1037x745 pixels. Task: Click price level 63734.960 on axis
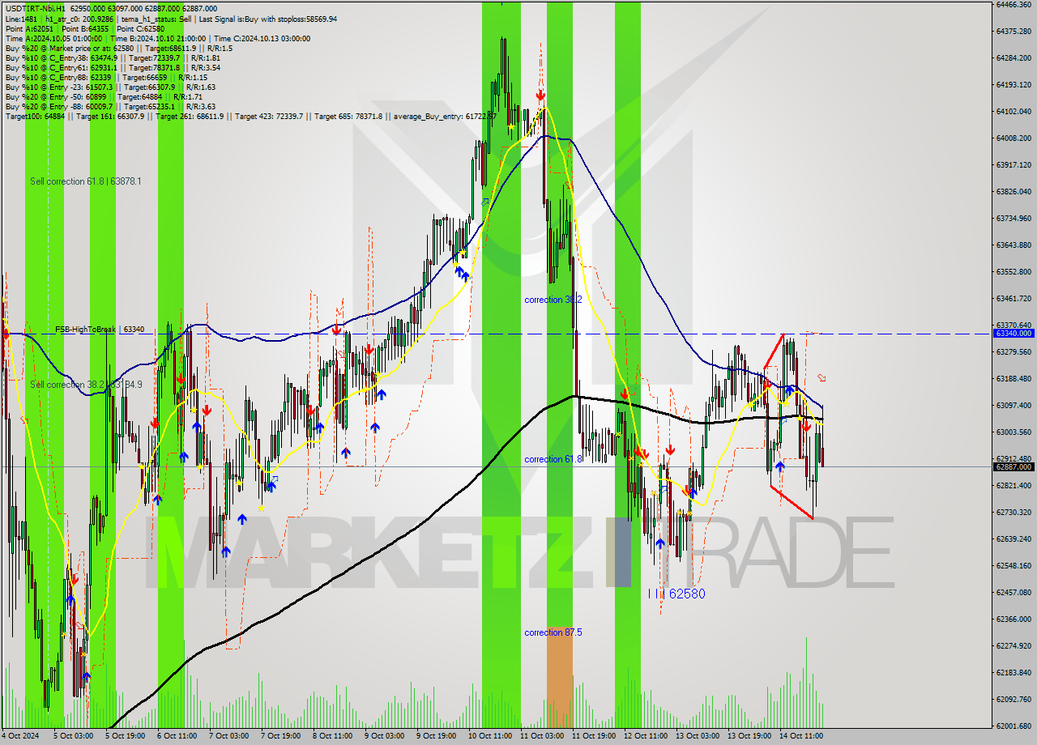1013,218
